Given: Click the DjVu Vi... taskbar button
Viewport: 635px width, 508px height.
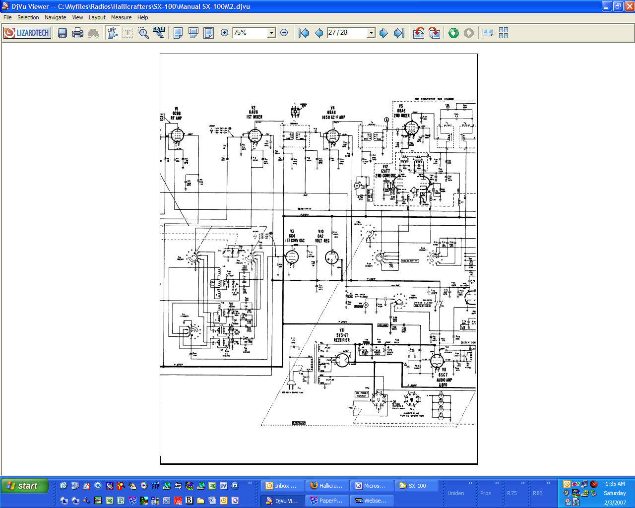Looking at the screenshot, I should pyautogui.click(x=282, y=501).
